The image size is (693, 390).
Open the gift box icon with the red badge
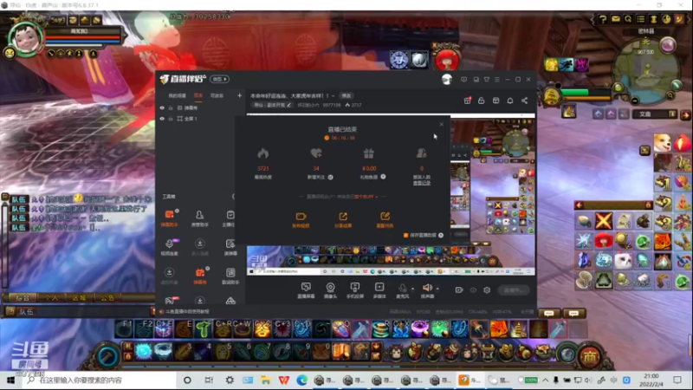(467, 101)
